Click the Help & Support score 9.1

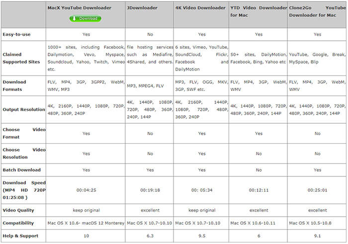click(x=317, y=236)
